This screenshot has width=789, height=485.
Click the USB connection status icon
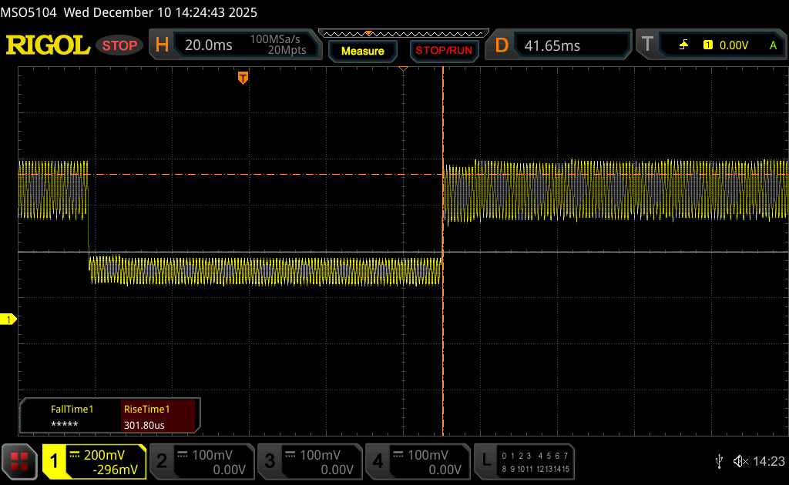click(x=719, y=460)
